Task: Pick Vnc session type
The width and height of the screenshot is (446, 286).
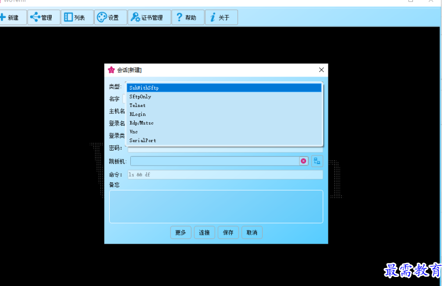Action: coord(224,131)
